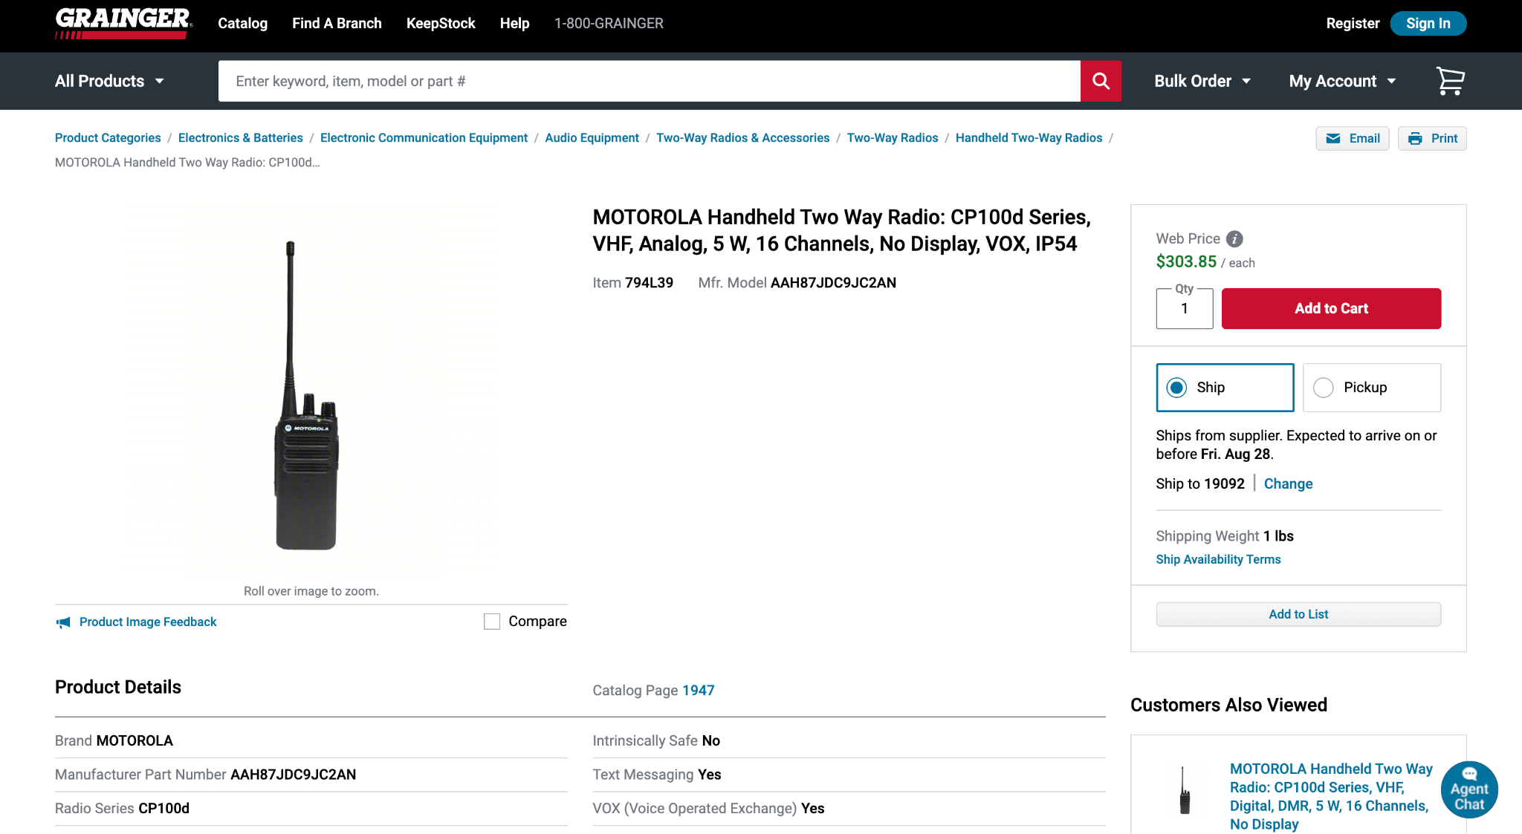Select the Pickup radio option
The image size is (1522, 834).
click(x=1372, y=388)
